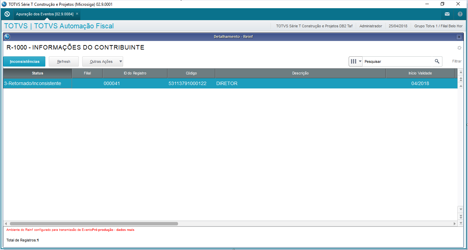Sort by Início Validade column header

pyautogui.click(x=420, y=73)
